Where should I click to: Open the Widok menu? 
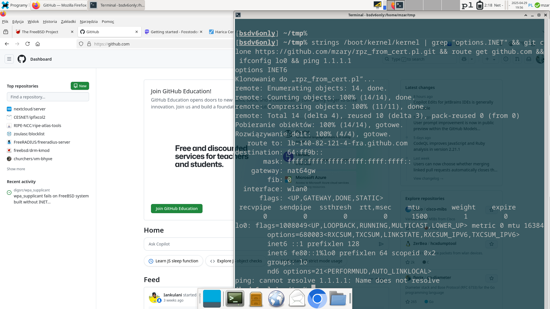pyautogui.click(x=33, y=21)
